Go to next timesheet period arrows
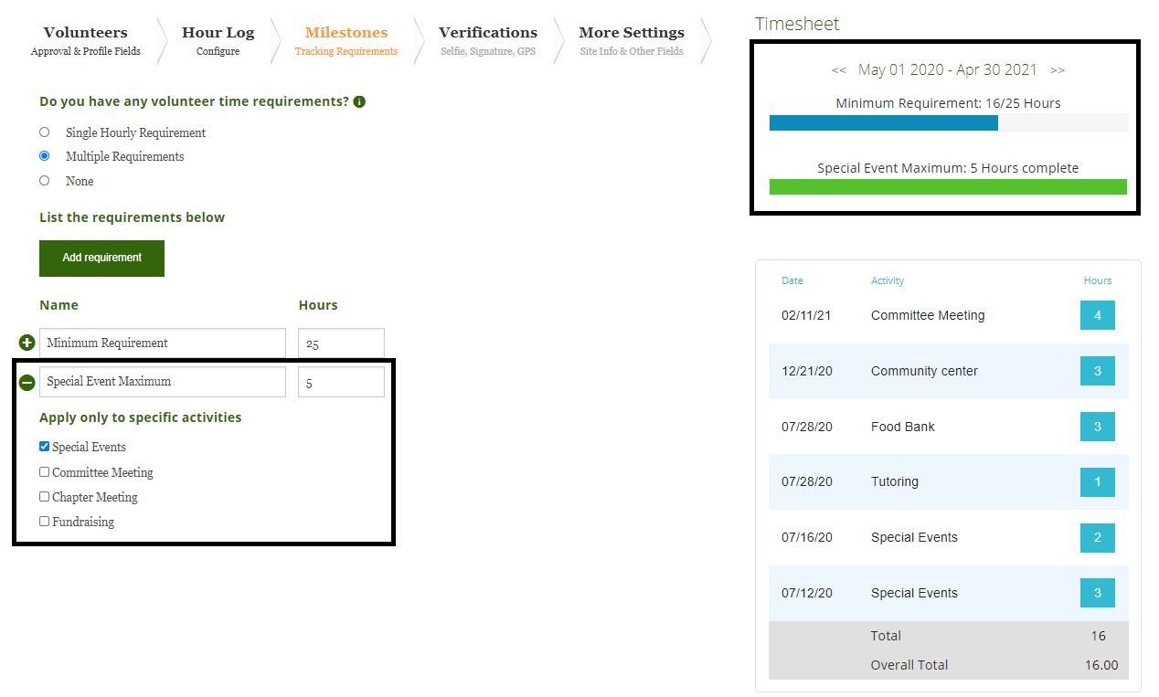The image size is (1159, 697). 1058,70
